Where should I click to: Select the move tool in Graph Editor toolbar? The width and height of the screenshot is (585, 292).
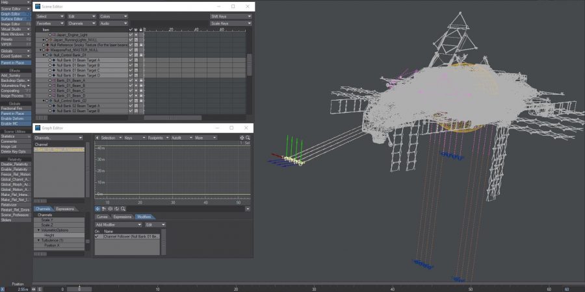coord(97,209)
